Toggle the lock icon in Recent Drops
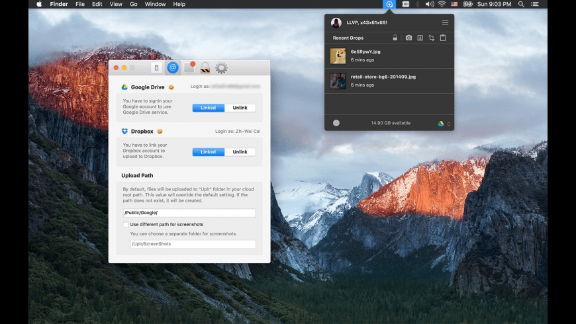576x324 pixels. (x=395, y=38)
